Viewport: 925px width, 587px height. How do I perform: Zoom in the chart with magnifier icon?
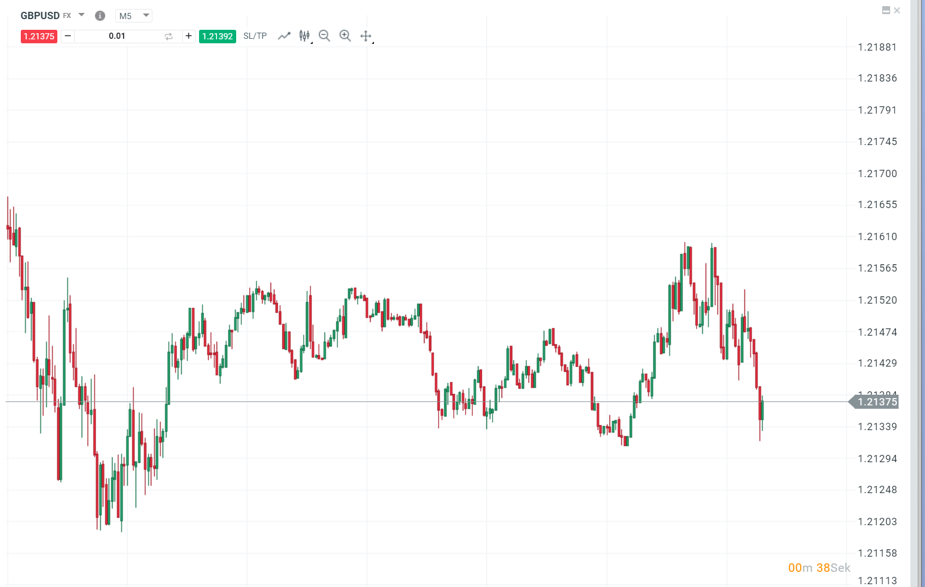345,35
